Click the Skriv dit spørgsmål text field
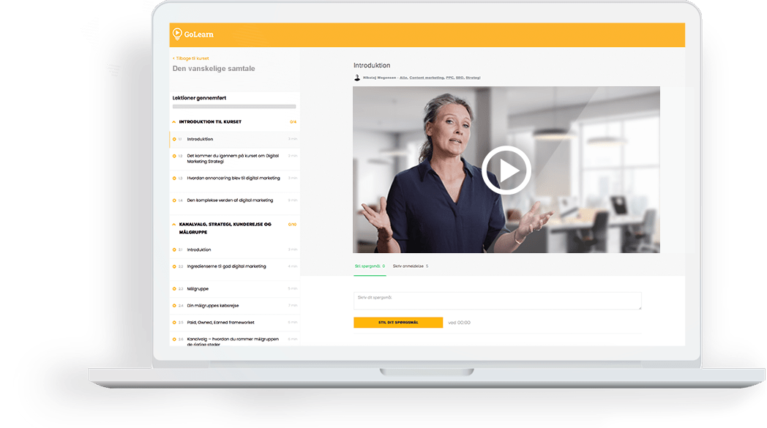This screenshot has height=428, width=767. pyautogui.click(x=497, y=301)
